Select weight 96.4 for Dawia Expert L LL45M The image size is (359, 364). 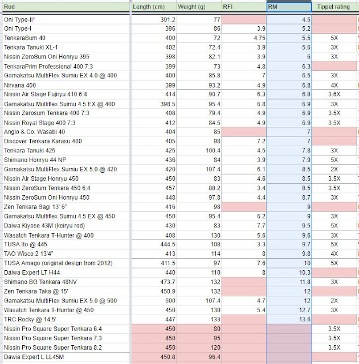(198, 357)
